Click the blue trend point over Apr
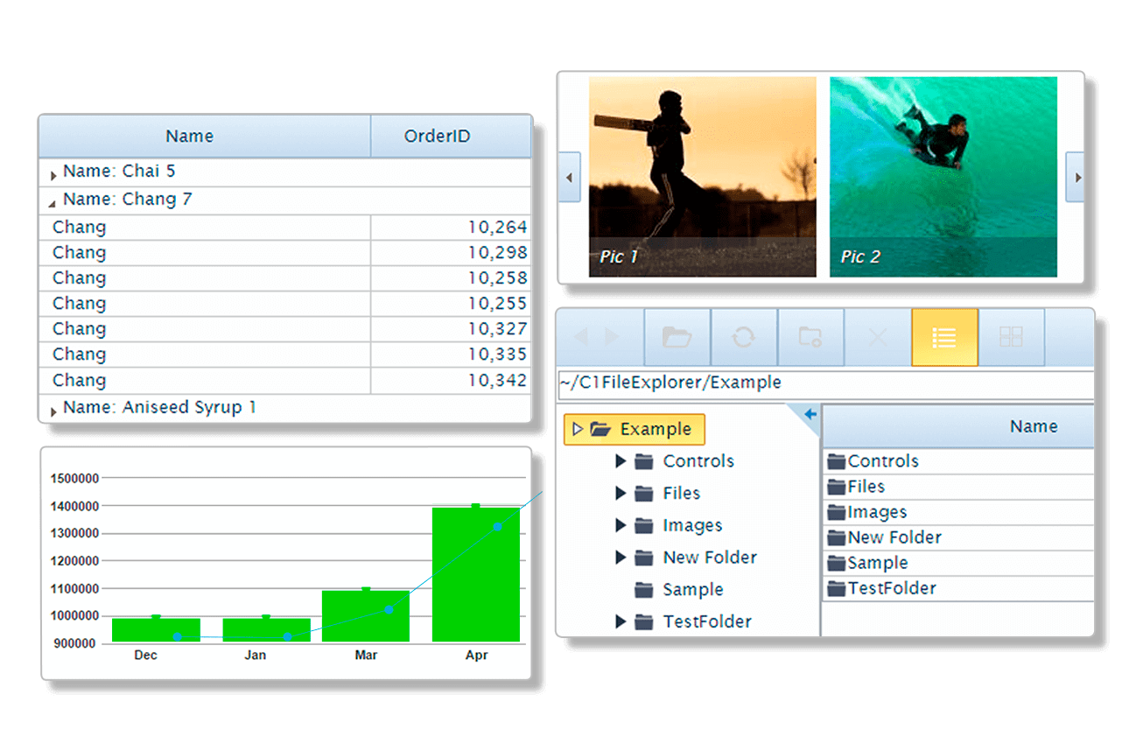This screenshot has height=737, width=1129. coord(498,527)
